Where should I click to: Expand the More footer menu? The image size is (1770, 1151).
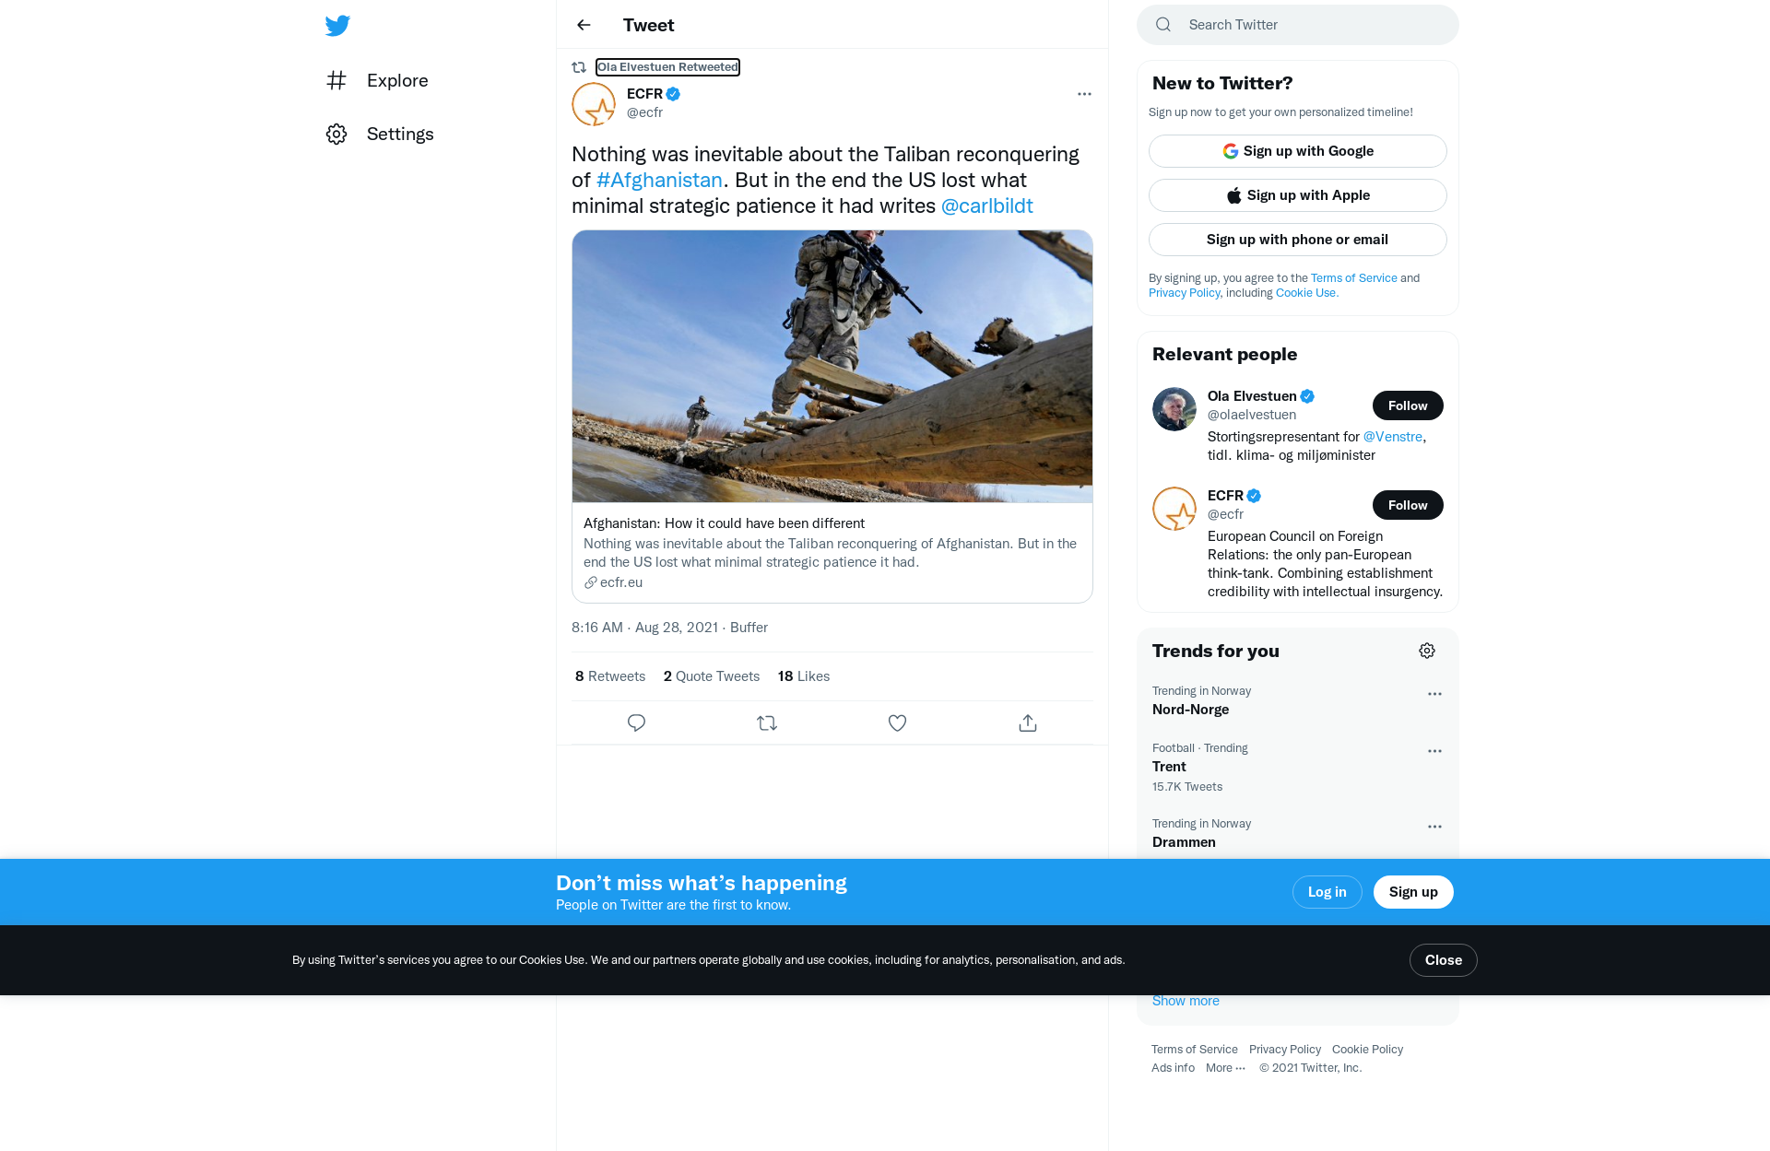coord(1225,1068)
